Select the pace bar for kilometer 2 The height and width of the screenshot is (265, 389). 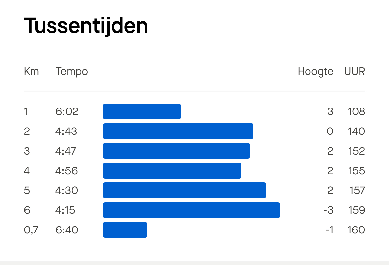point(178,131)
